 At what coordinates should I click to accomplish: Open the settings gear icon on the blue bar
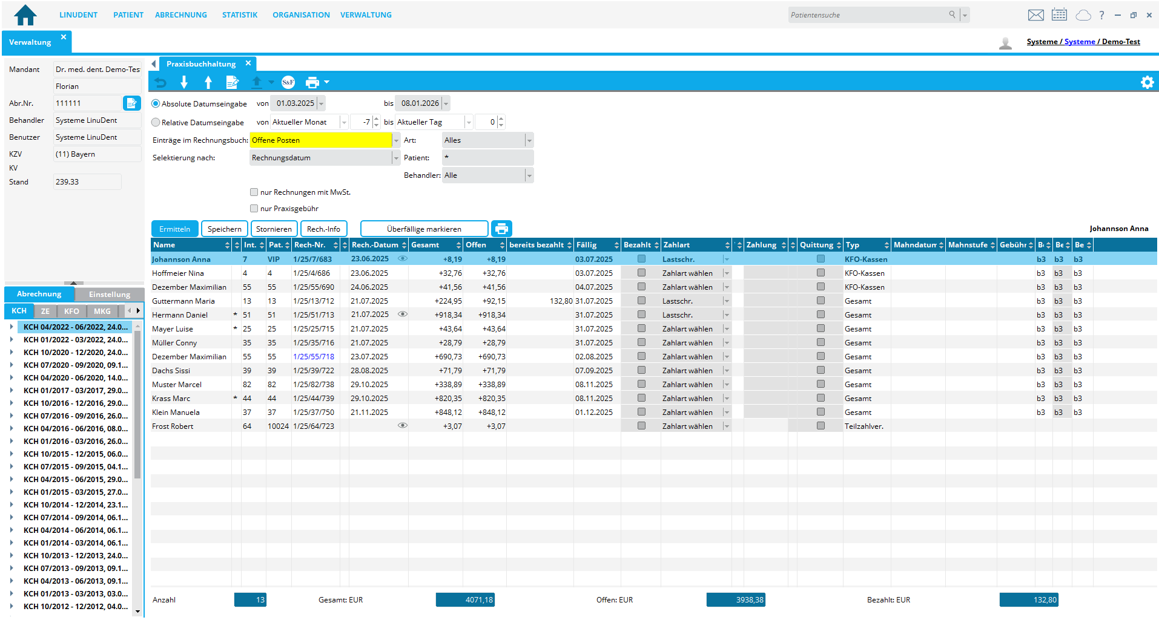pyautogui.click(x=1147, y=82)
